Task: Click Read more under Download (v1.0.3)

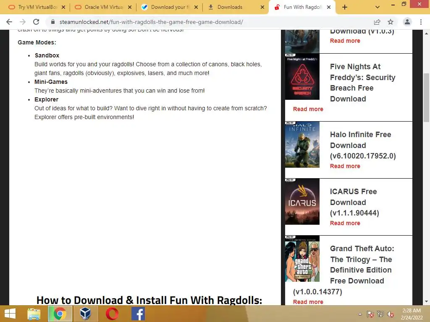Action: click(x=345, y=41)
